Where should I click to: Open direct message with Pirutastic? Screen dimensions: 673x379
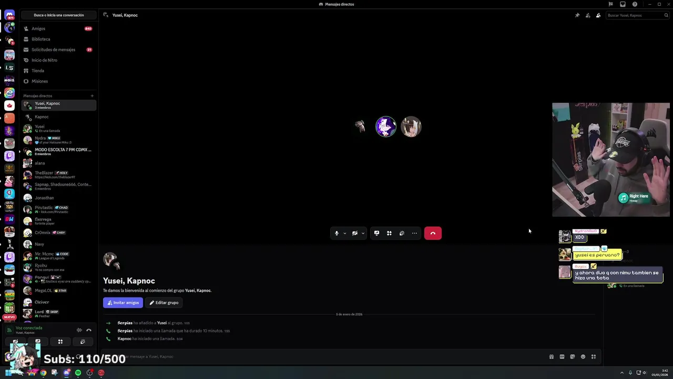(x=58, y=210)
